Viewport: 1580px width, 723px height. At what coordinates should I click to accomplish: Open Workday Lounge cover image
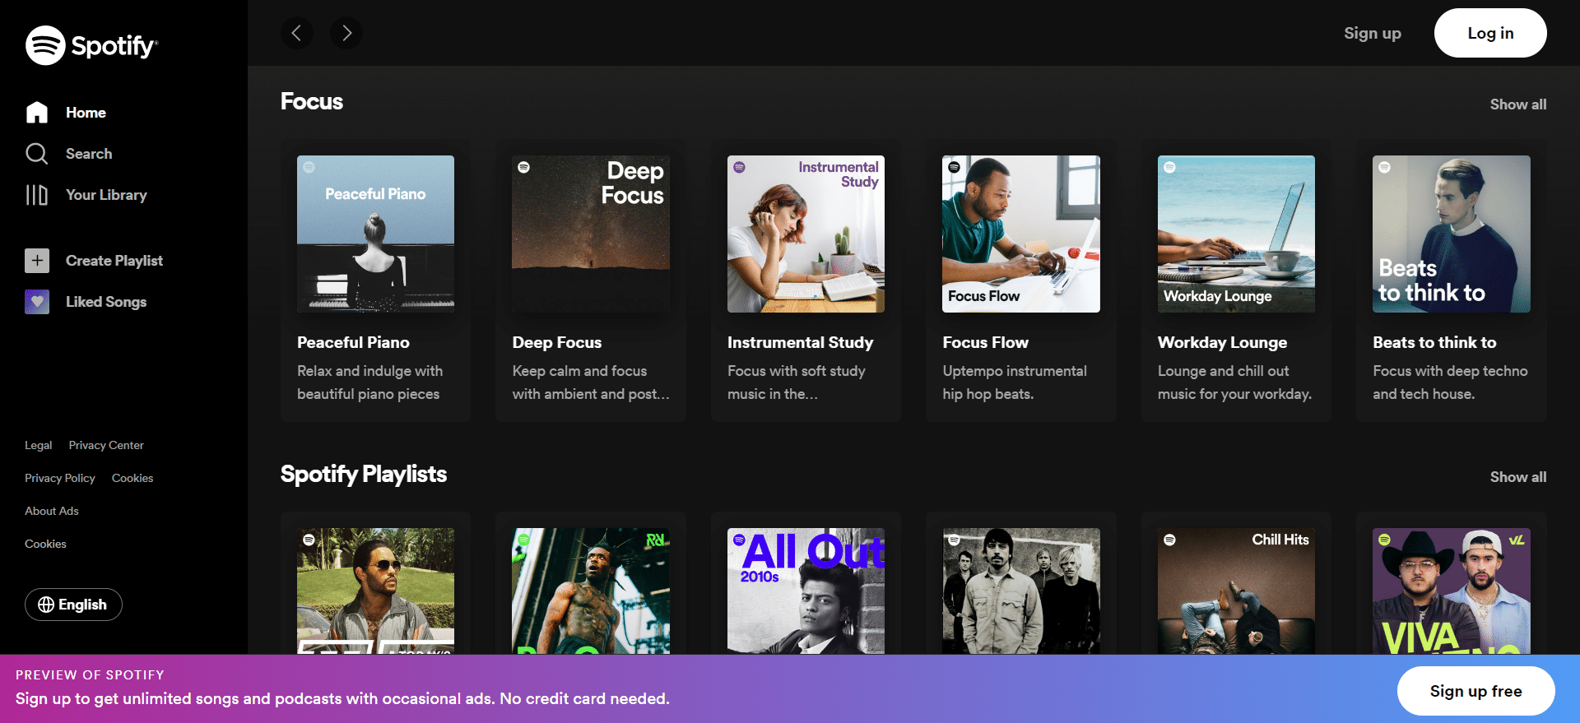tap(1236, 234)
